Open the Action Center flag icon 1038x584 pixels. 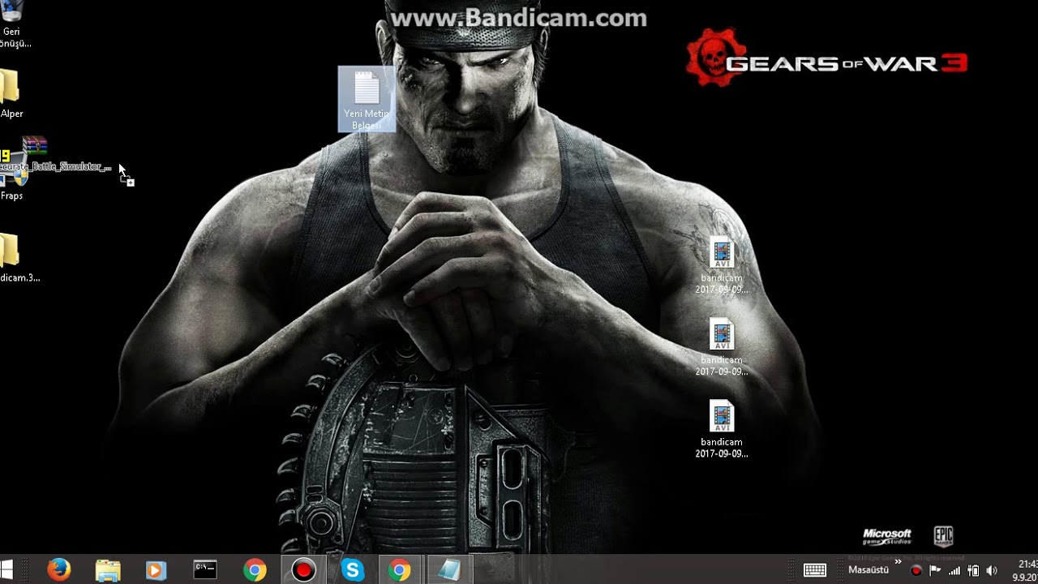coord(935,571)
